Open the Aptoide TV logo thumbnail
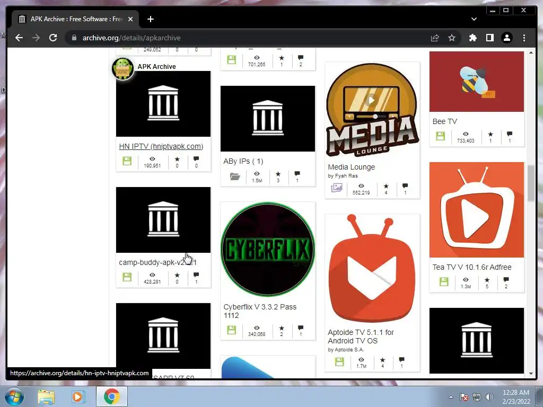543x407 pixels. 372,269
